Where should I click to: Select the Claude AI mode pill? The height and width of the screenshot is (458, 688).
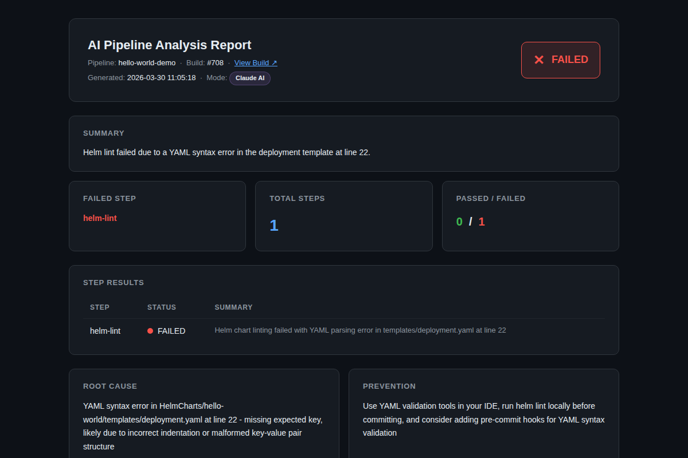[250, 78]
